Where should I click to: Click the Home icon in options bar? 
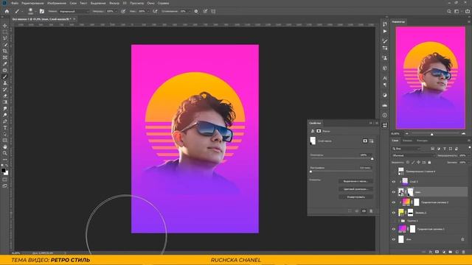[x=7, y=12]
